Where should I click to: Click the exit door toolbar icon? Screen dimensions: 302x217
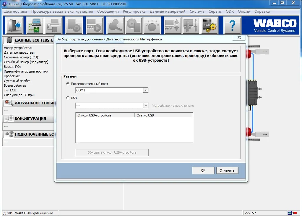[14, 25]
